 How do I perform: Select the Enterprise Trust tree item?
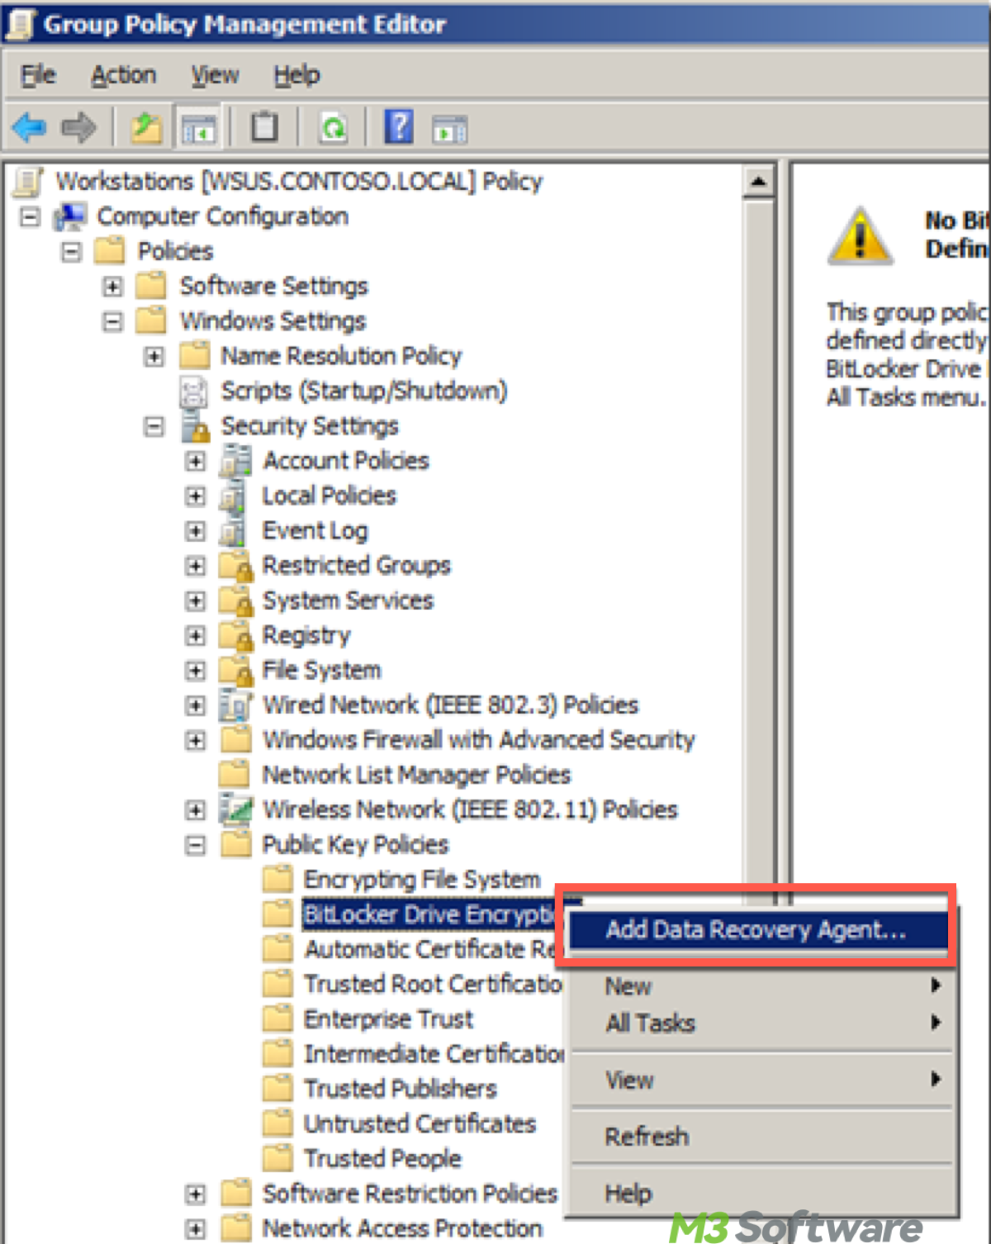[388, 1019]
